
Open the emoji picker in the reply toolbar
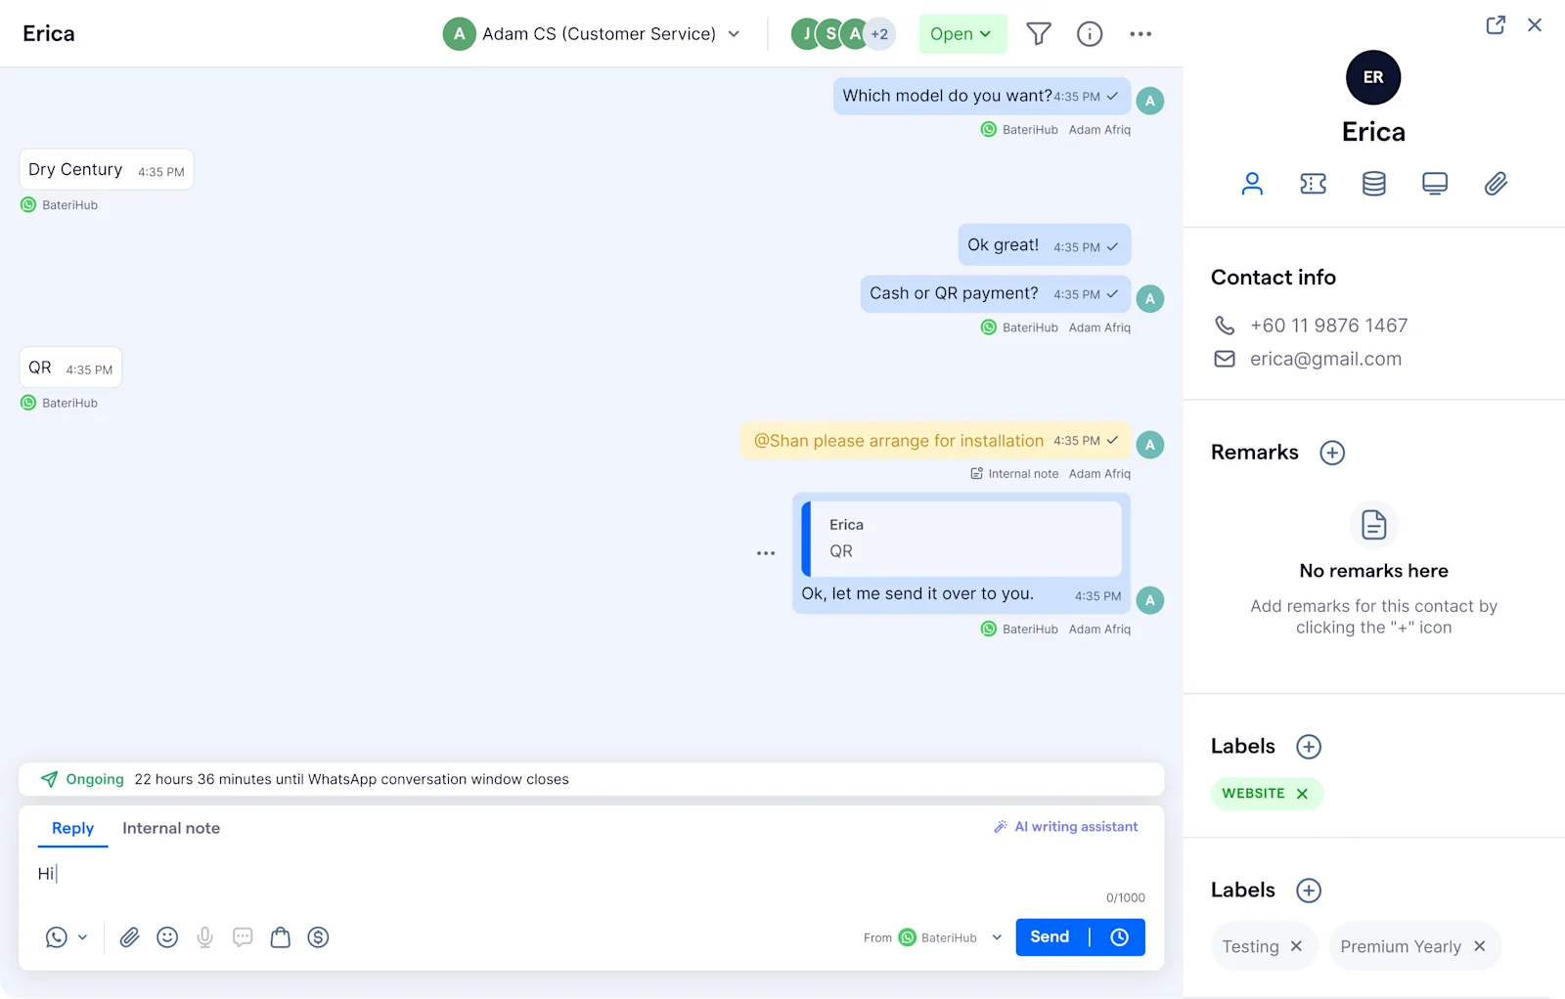pos(166,936)
